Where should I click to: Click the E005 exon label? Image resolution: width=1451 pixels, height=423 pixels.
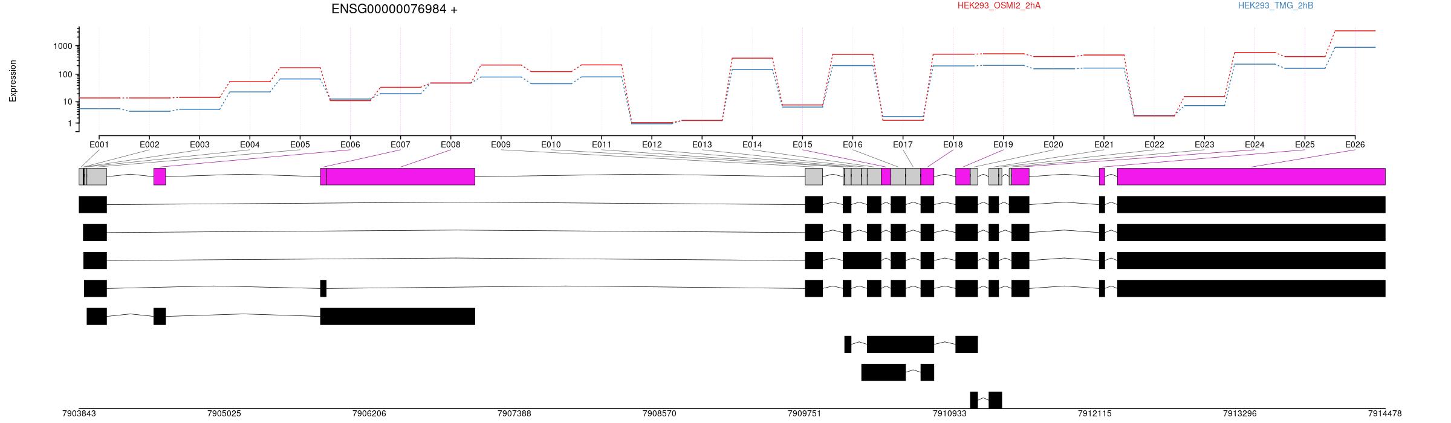300,144
